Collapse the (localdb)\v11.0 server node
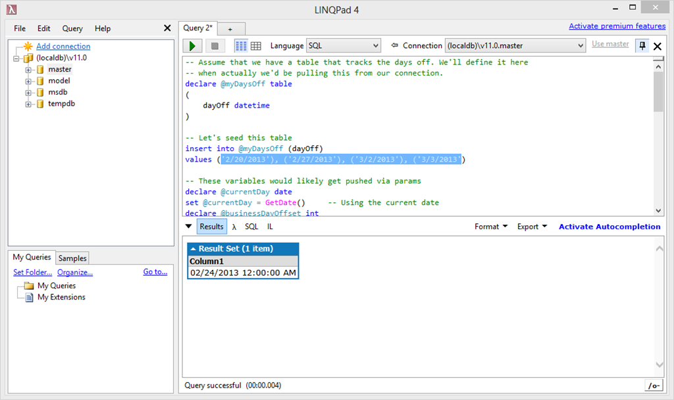674x400 pixels. point(16,58)
